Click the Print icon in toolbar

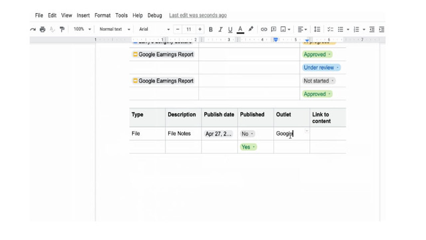(x=42, y=29)
